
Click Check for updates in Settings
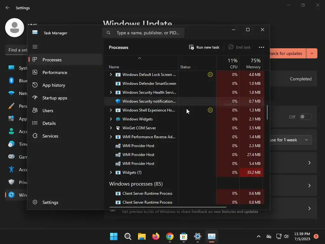pyautogui.click(x=288, y=53)
